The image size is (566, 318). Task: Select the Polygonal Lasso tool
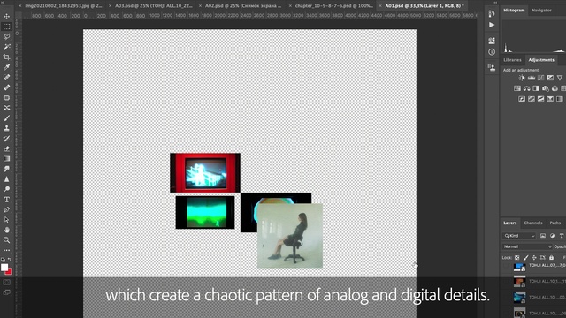click(6, 37)
